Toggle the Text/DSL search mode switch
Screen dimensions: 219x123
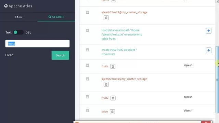point(18,32)
